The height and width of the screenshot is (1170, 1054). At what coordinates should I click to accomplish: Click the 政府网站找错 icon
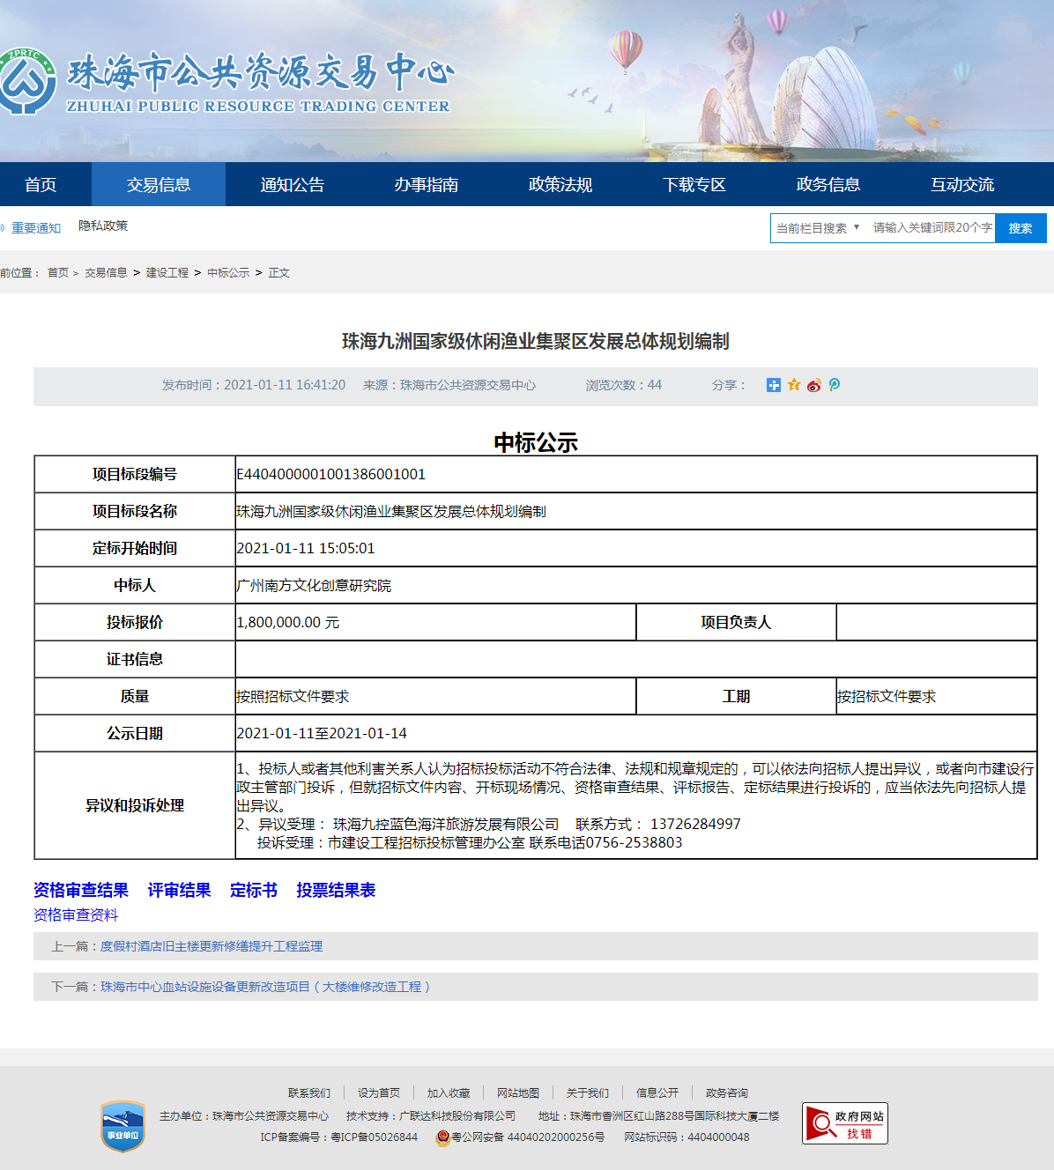pyautogui.click(x=844, y=1123)
